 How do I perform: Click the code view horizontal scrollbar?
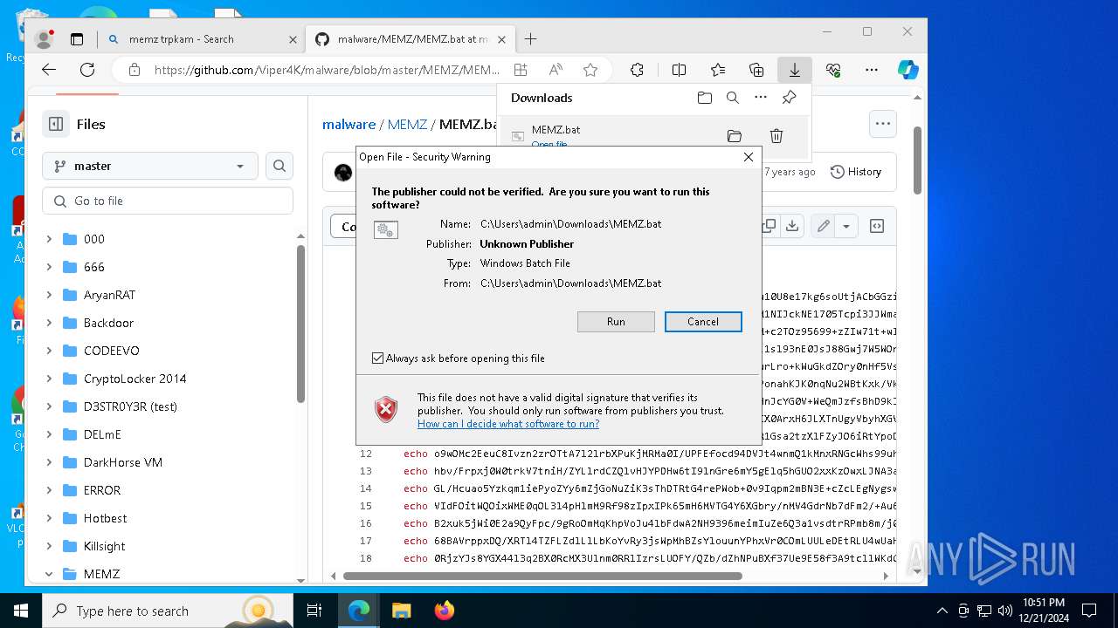543,576
